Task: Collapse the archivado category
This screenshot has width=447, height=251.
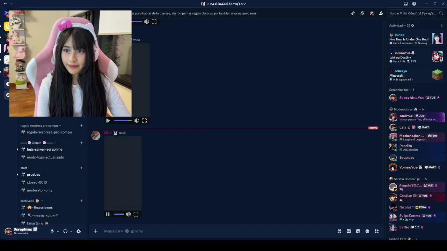Action: [31, 201]
